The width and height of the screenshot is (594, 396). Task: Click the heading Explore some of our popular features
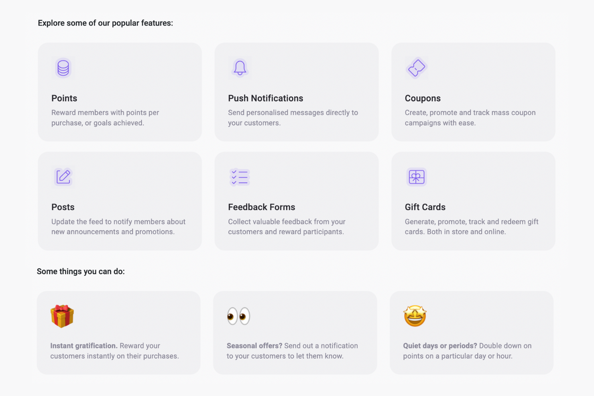(105, 23)
